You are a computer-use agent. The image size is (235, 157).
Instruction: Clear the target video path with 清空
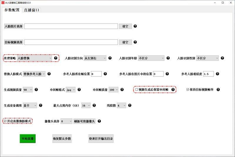(x=125, y=42)
